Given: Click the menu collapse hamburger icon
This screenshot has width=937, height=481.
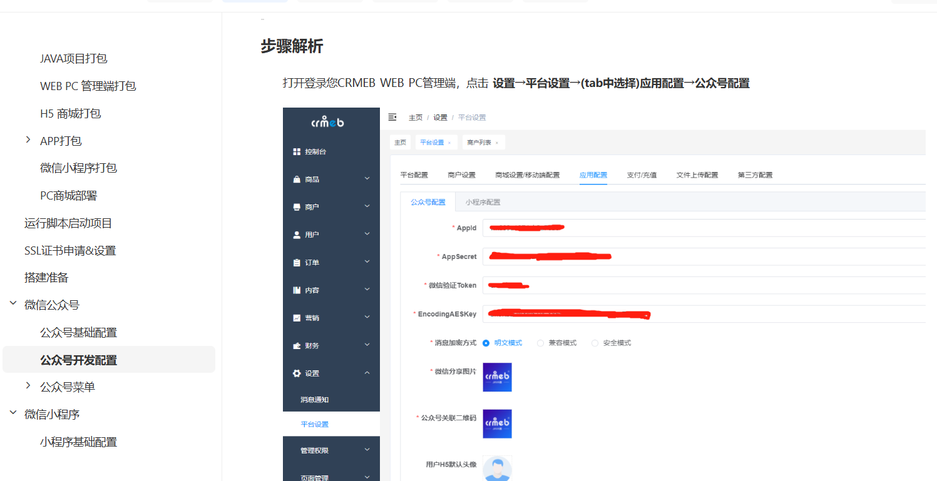Looking at the screenshot, I should (392, 117).
